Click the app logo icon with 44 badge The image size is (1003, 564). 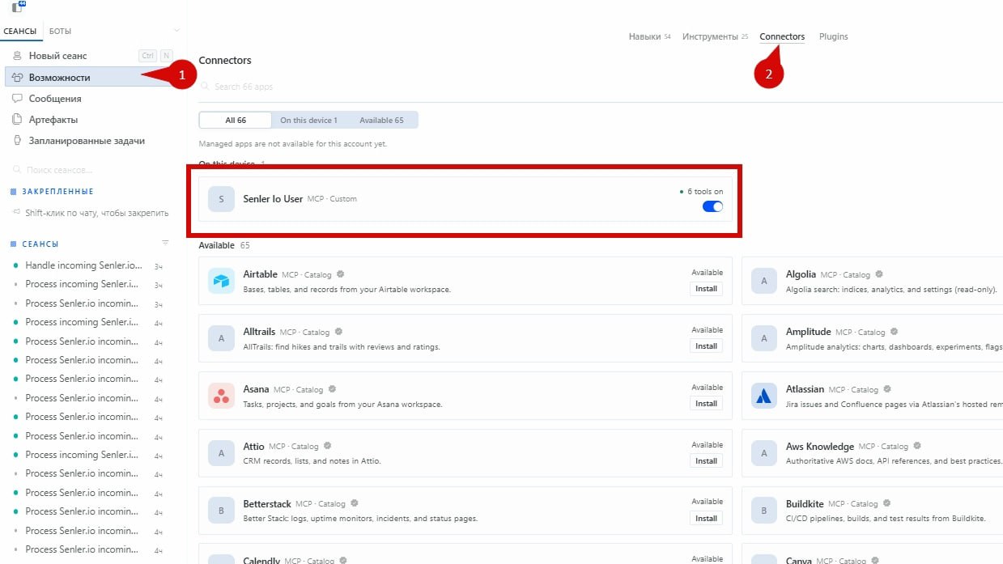pos(17,7)
